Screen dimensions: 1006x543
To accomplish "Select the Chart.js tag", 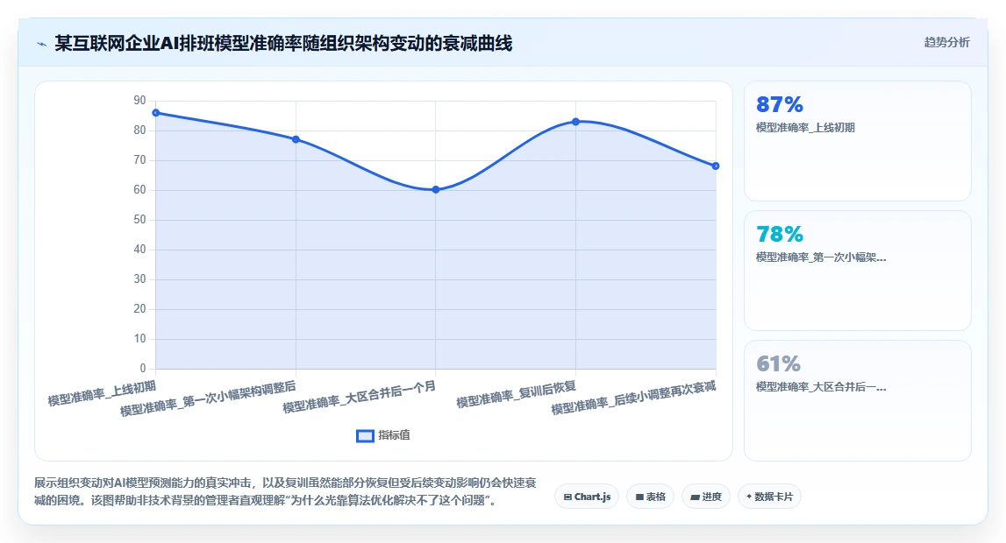I will tap(587, 497).
